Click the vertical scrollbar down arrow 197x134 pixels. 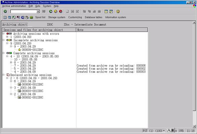pyautogui.click(x=194, y=126)
